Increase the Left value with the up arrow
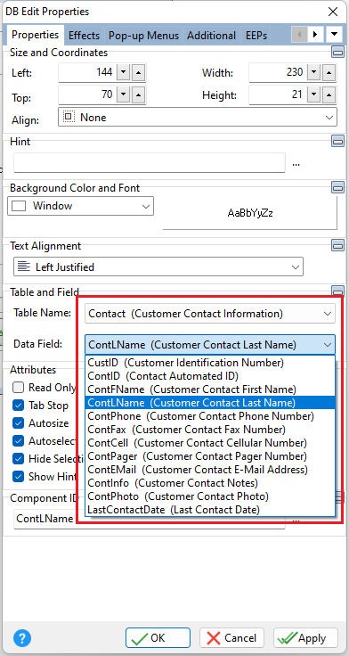The width and height of the screenshot is (349, 656). click(x=138, y=73)
